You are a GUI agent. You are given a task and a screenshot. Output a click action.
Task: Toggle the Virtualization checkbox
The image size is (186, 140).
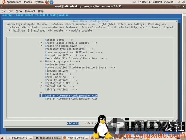tap(42, 86)
